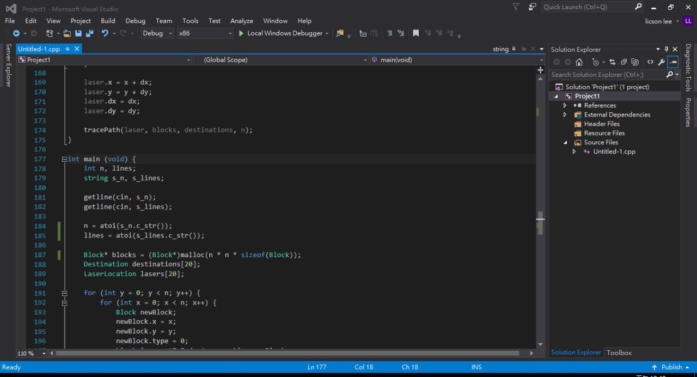697x377 pixels.
Task: Click the split editor handle above the scrollbar
Action: point(540,70)
